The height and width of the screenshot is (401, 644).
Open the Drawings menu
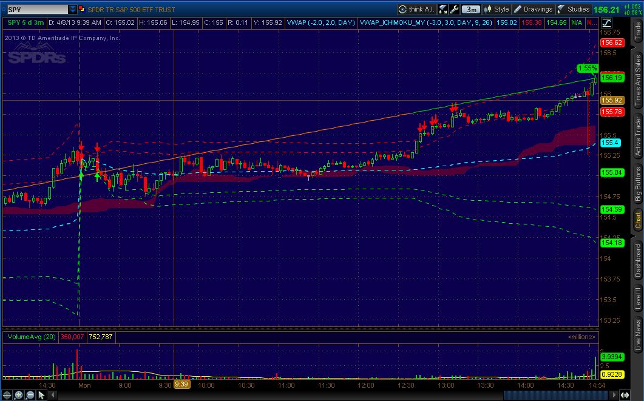pos(533,10)
